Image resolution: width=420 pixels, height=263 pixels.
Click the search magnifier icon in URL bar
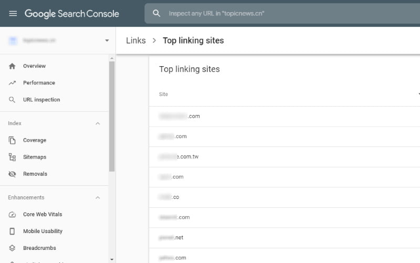[x=156, y=14]
